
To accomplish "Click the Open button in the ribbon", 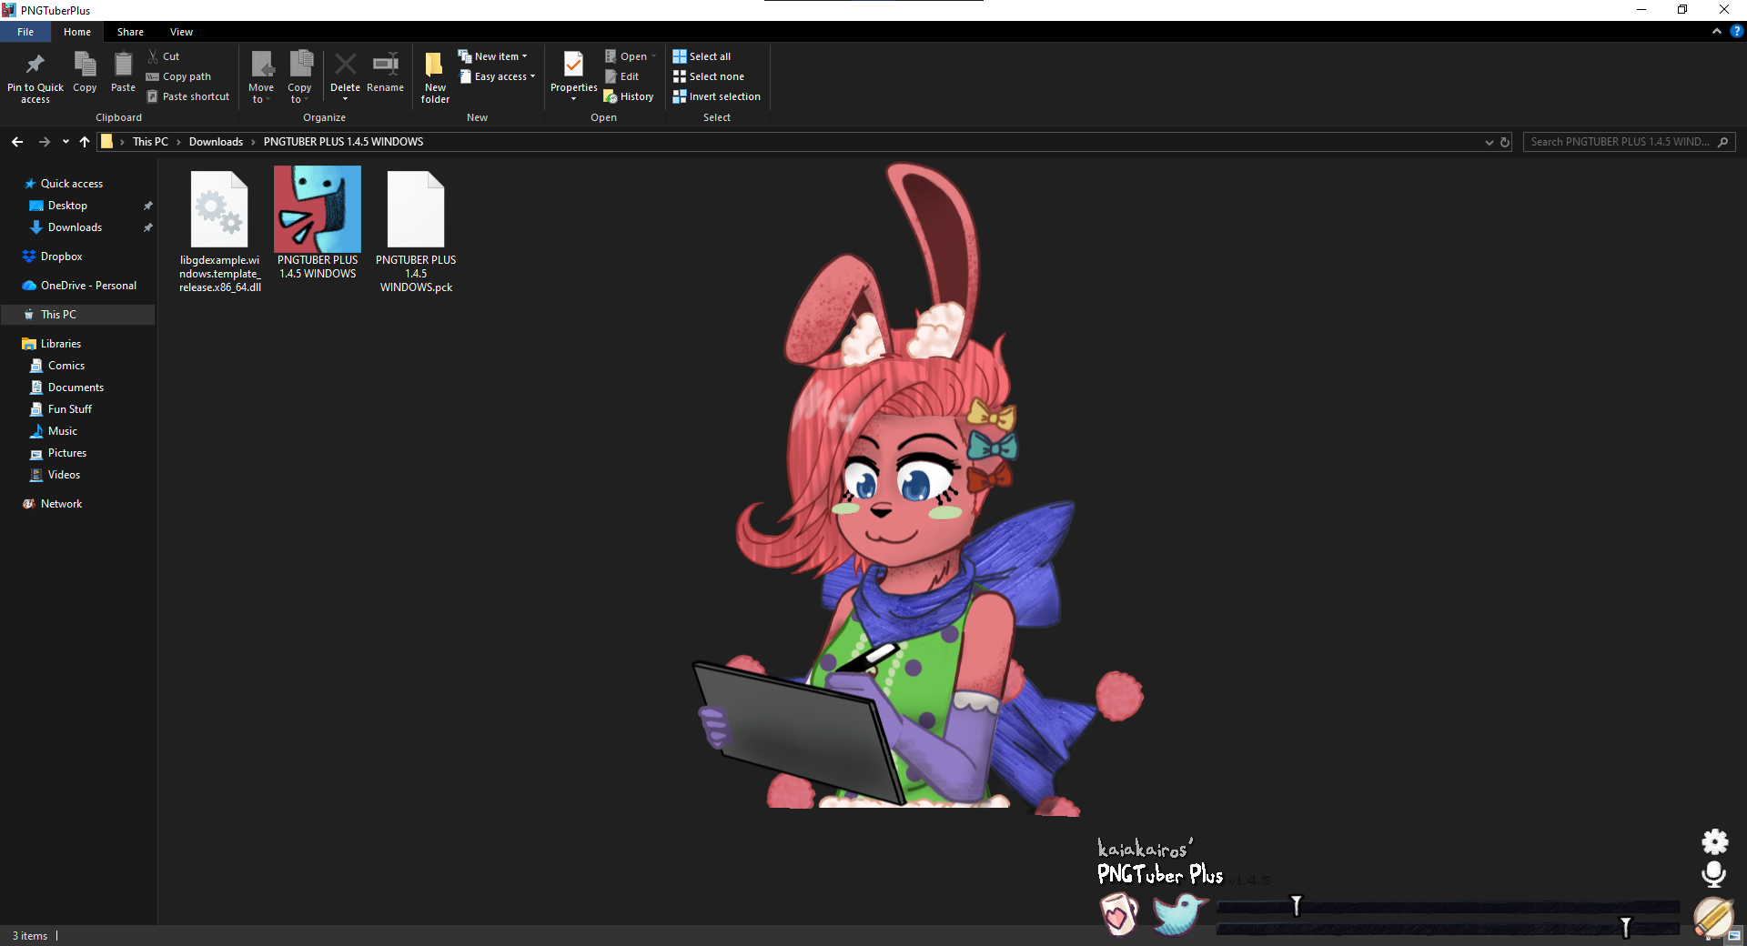I will pyautogui.click(x=630, y=56).
